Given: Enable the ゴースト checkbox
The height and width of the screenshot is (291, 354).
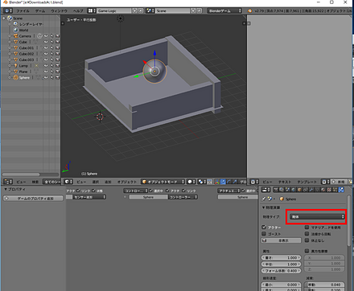Looking at the screenshot, I should (x=264, y=234).
